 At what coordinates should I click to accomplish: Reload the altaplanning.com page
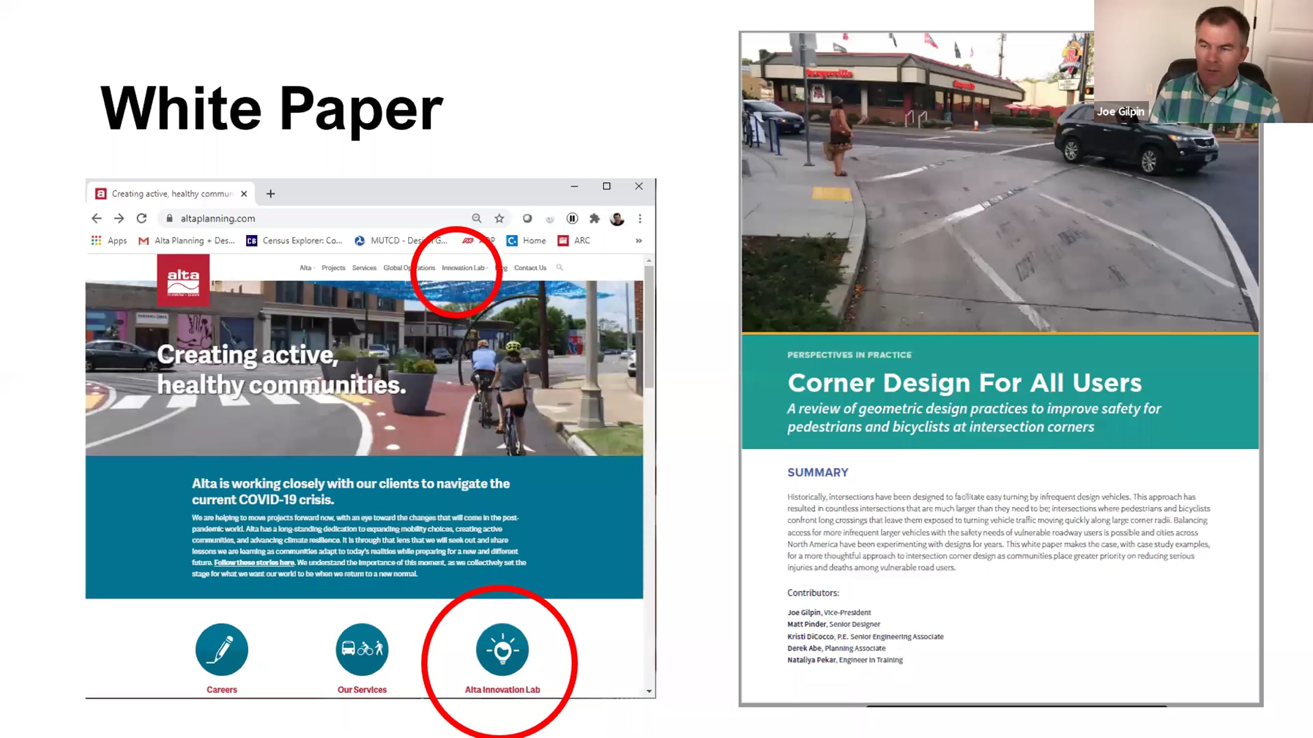click(142, 219)
